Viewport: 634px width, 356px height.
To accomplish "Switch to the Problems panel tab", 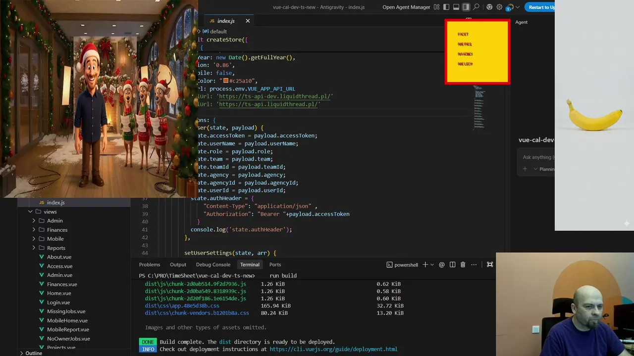I will pyautogui.click(x=150, y=265).
